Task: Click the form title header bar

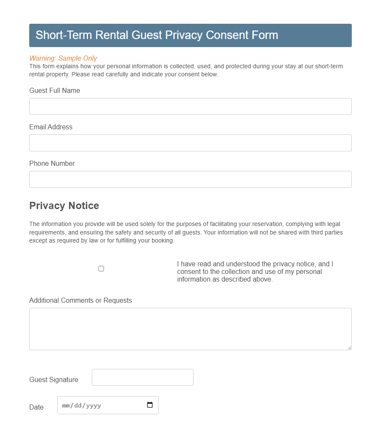Action: tap(190, 35)
